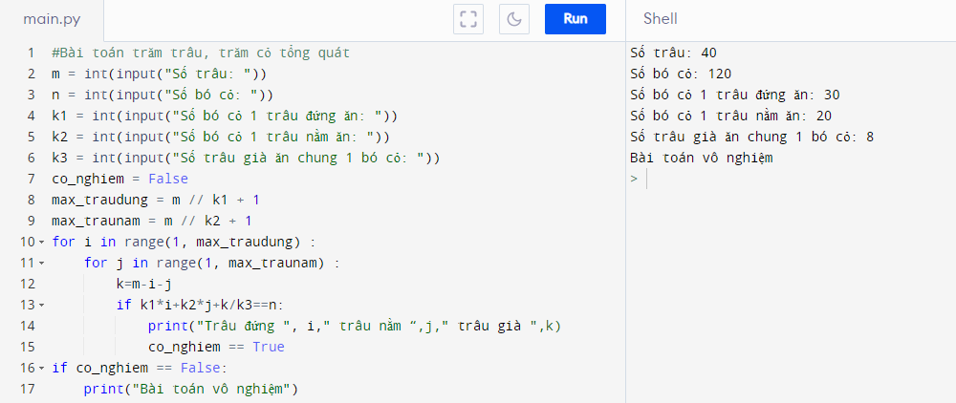Fold the if co_nghiem block at line 16
The image size is (956, 403).
[41, 368]
